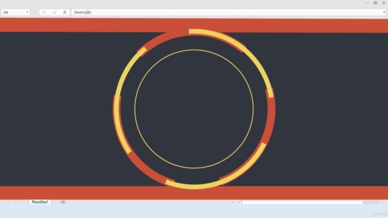This screenshot has height=218, width=388.
Task: Click the next sheet navigation arrow
Action: [x=16, y=202]
